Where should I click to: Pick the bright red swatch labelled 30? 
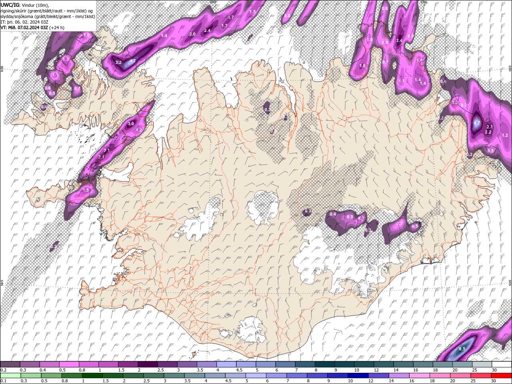pyautogui.click(x=501, y=376)
